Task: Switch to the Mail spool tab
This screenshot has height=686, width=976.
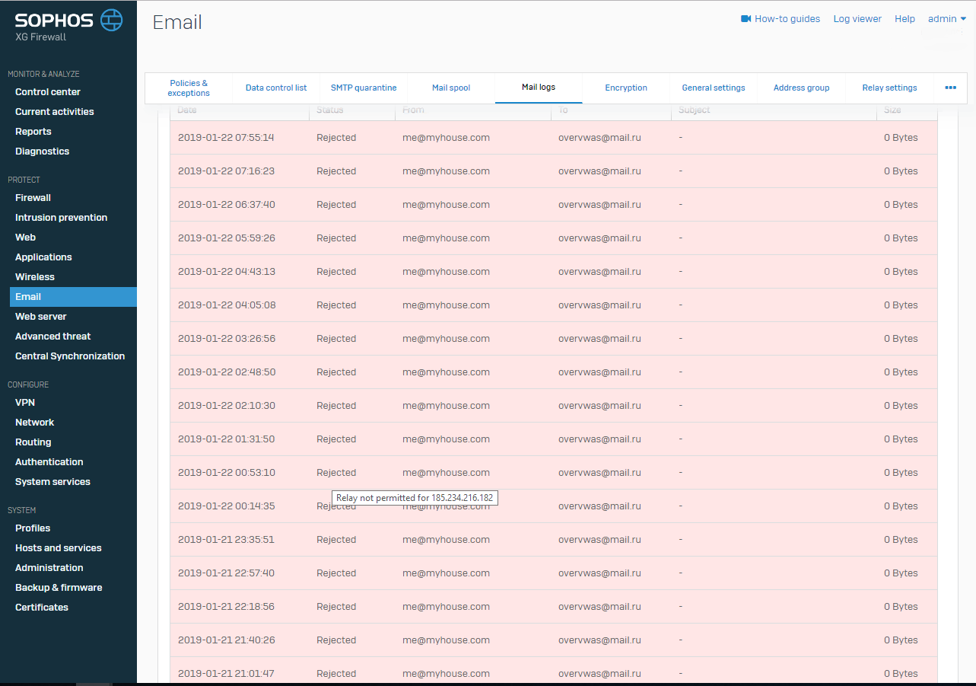Action: tap(451, 88)
